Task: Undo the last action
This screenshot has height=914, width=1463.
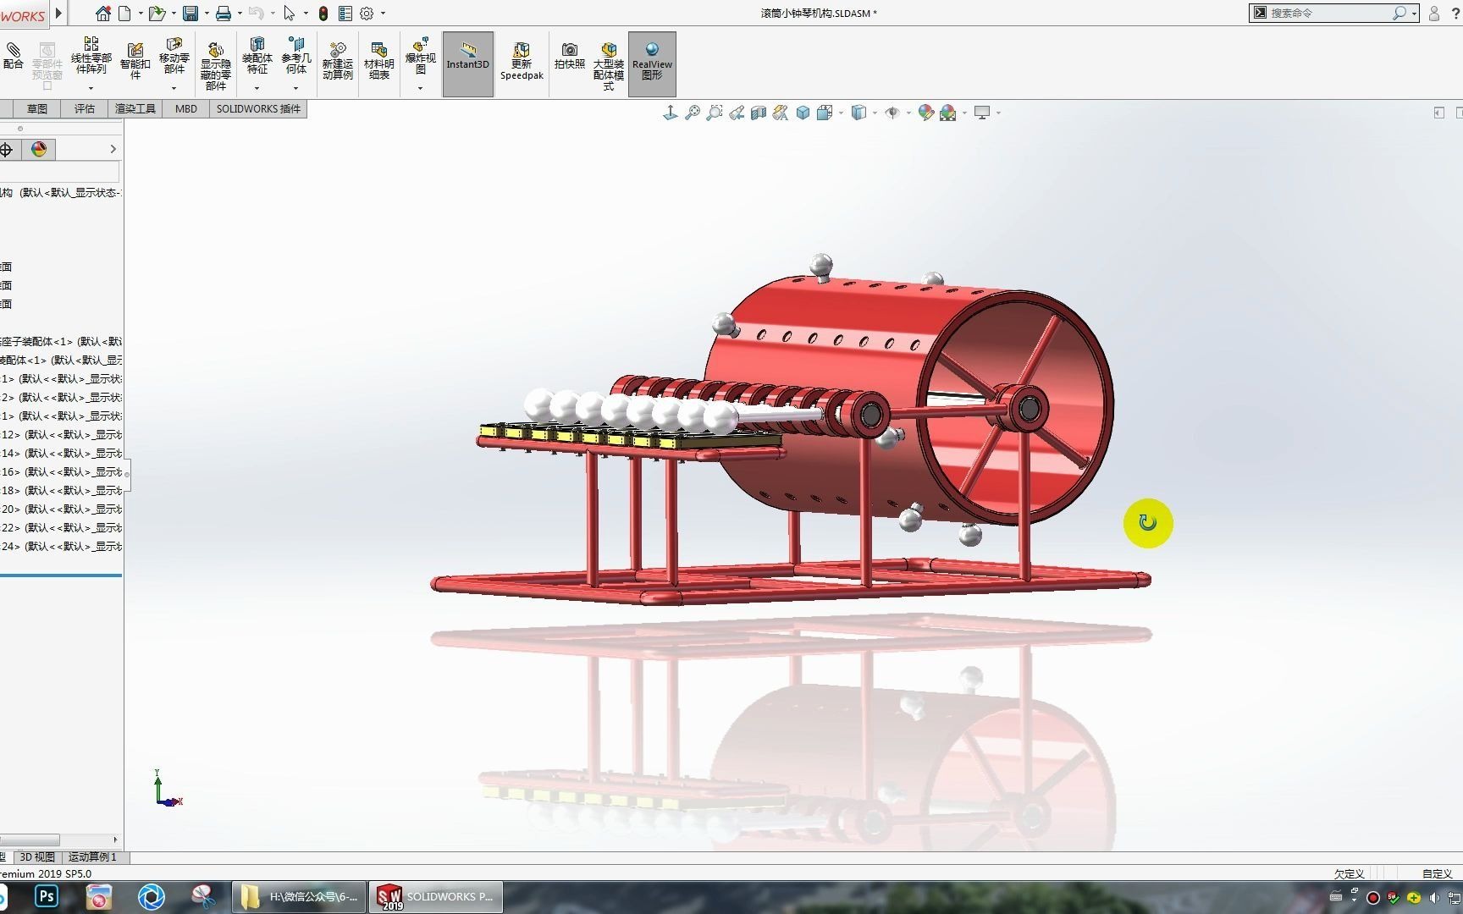Action: (256, 14)
